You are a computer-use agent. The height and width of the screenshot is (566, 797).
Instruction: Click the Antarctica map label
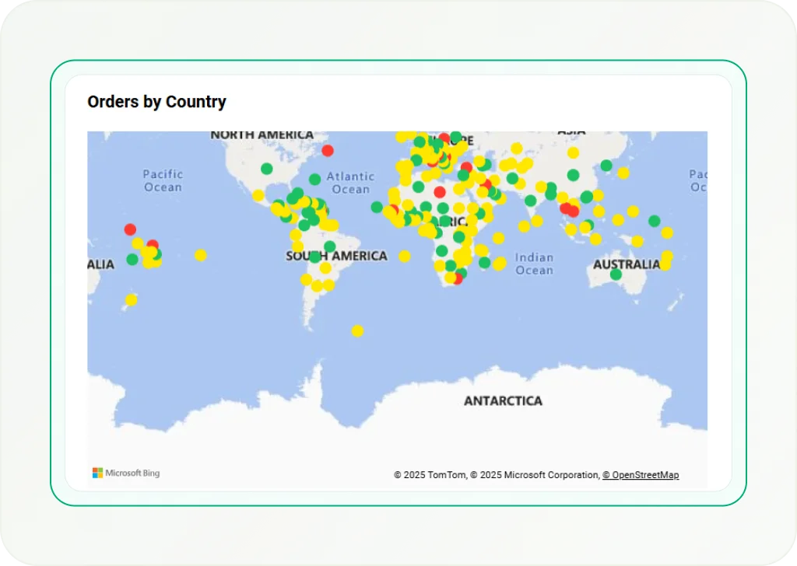503,401
